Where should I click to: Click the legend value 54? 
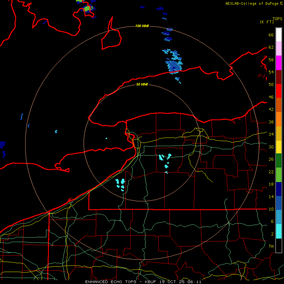271,72
